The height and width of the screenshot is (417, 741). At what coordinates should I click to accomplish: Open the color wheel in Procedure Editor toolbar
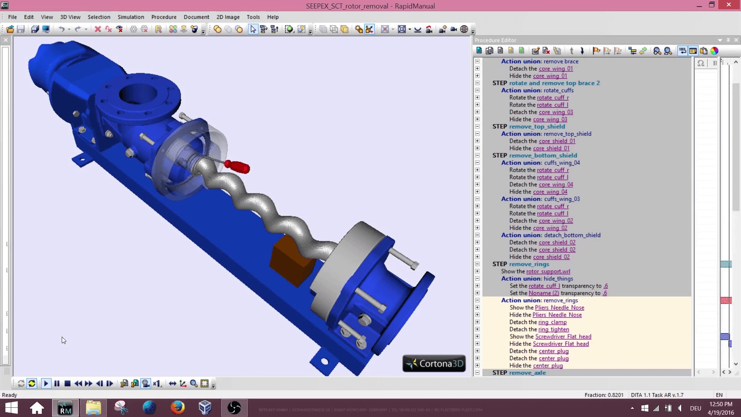[715, 51]
